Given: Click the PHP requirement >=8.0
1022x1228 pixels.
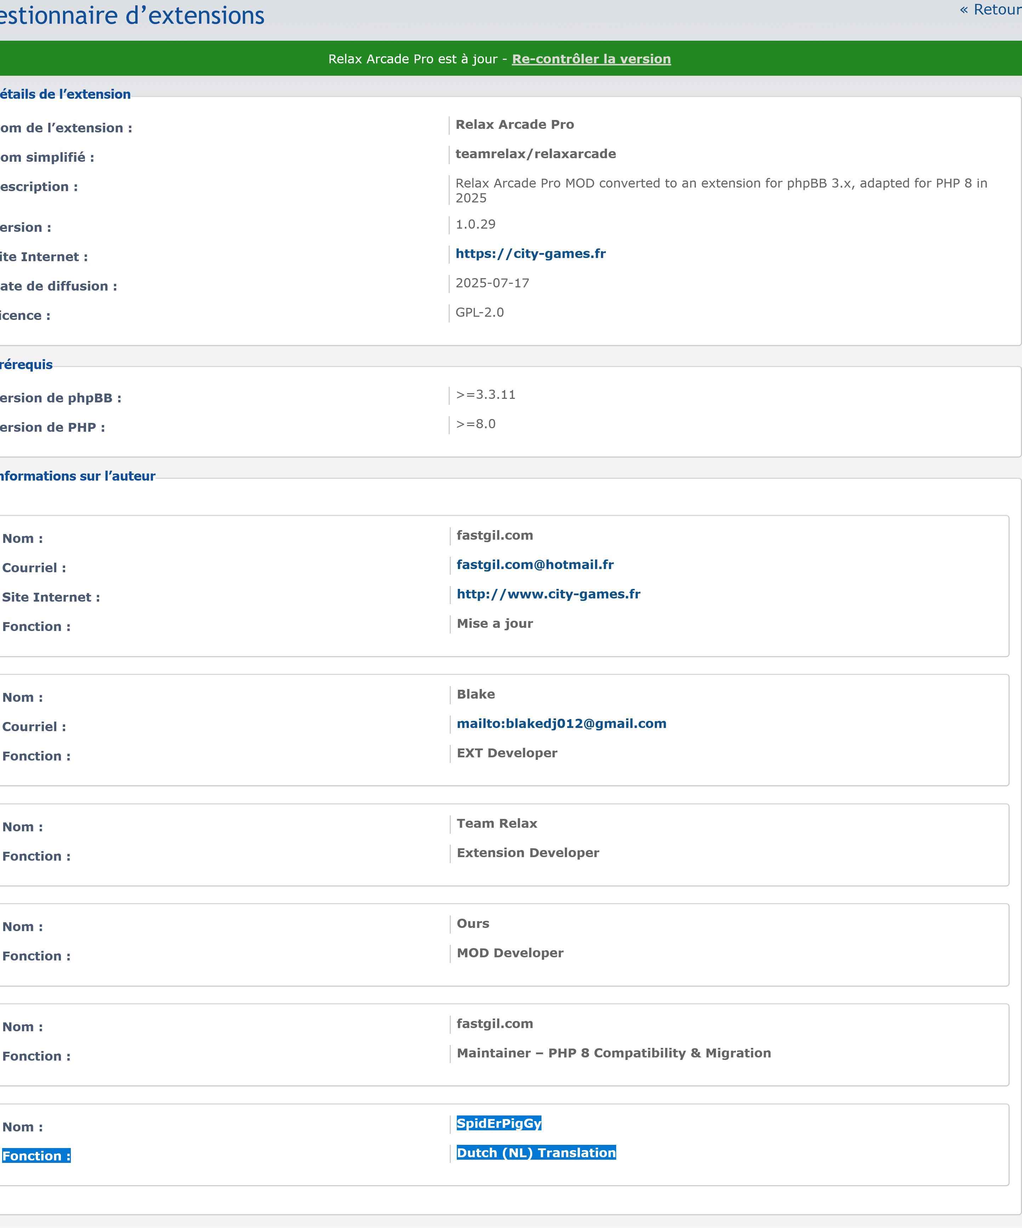Looking at the screenshot, I should [x=475, y=424].
